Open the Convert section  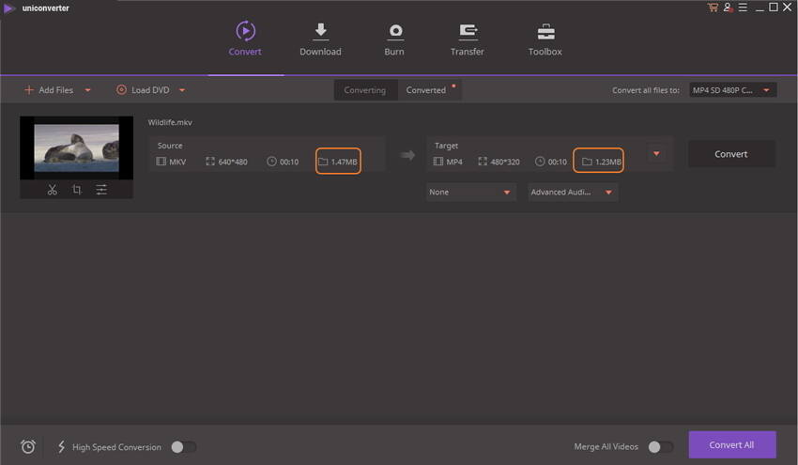click(245, 39)
